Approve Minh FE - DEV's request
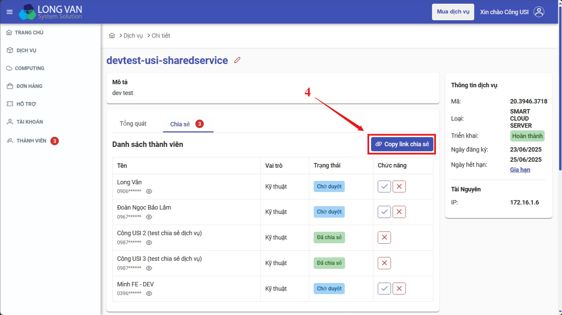This screenshot has width=562, height=315. coord(384,288)
